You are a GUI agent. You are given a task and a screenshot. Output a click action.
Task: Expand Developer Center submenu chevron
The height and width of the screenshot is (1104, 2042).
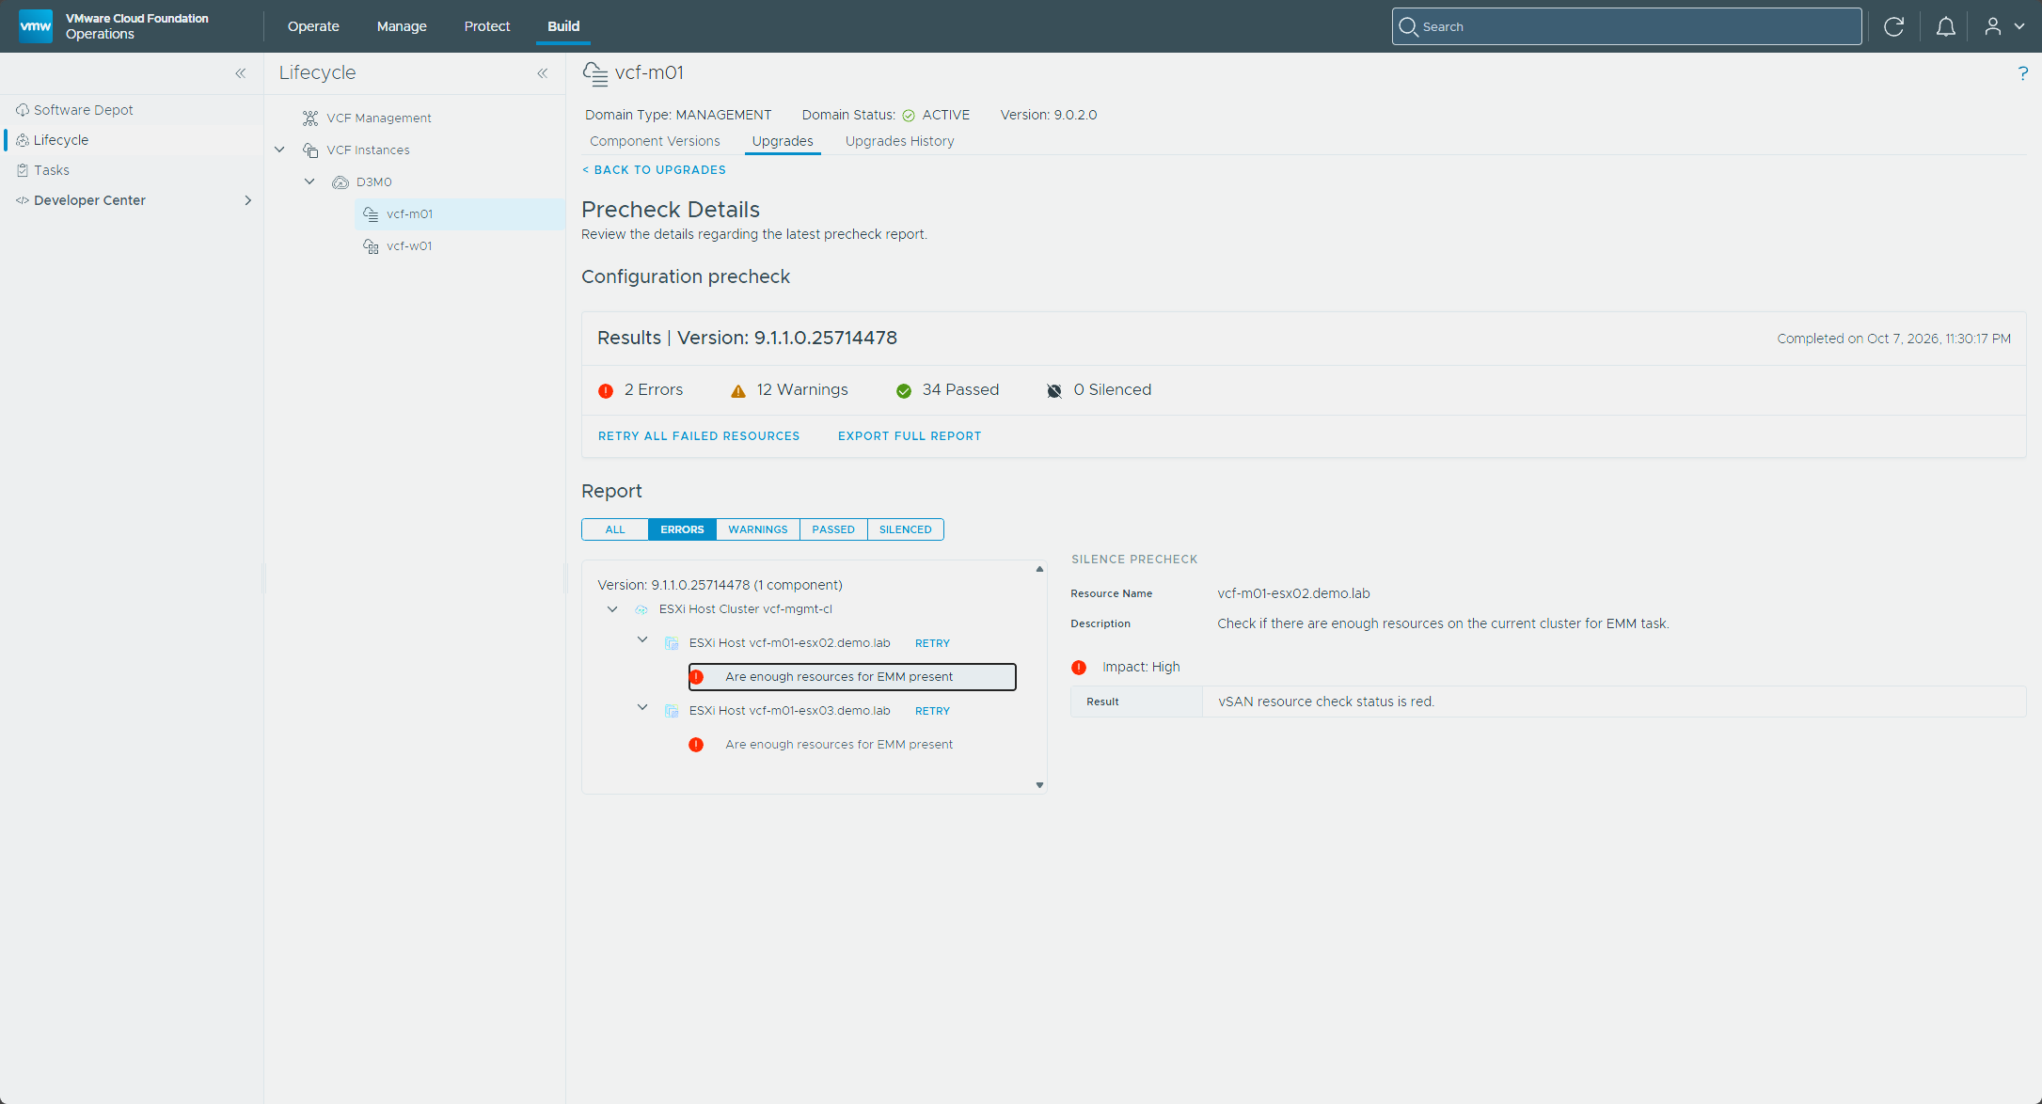click(x=247, y=200)
